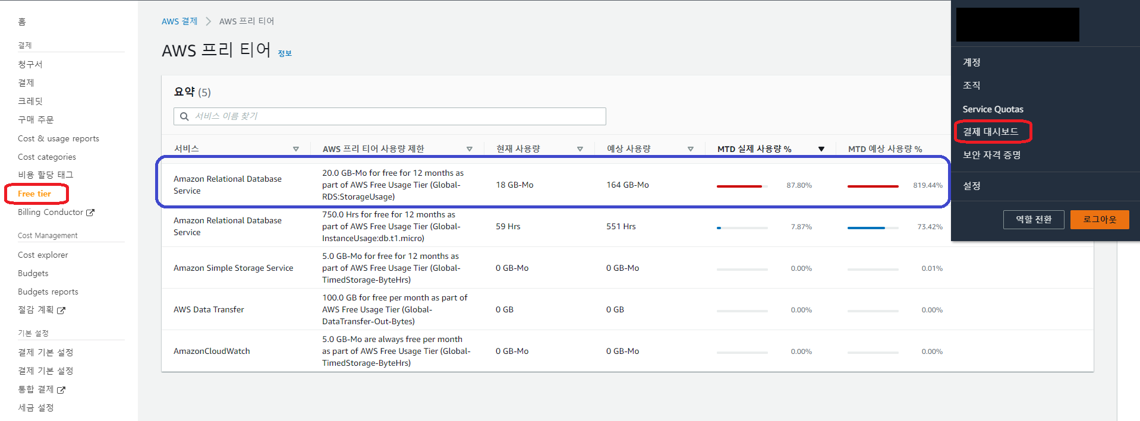The image size is (1140, 421).
Task: Open 청구서 in sidebar
Action: coord(30,64)
